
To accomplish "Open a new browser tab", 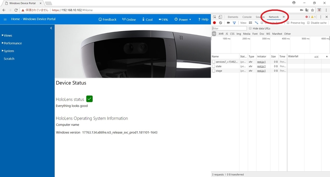I will pos(48,3).
